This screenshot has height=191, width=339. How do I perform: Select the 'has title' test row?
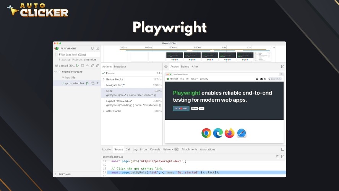click(x=77, y=78)
